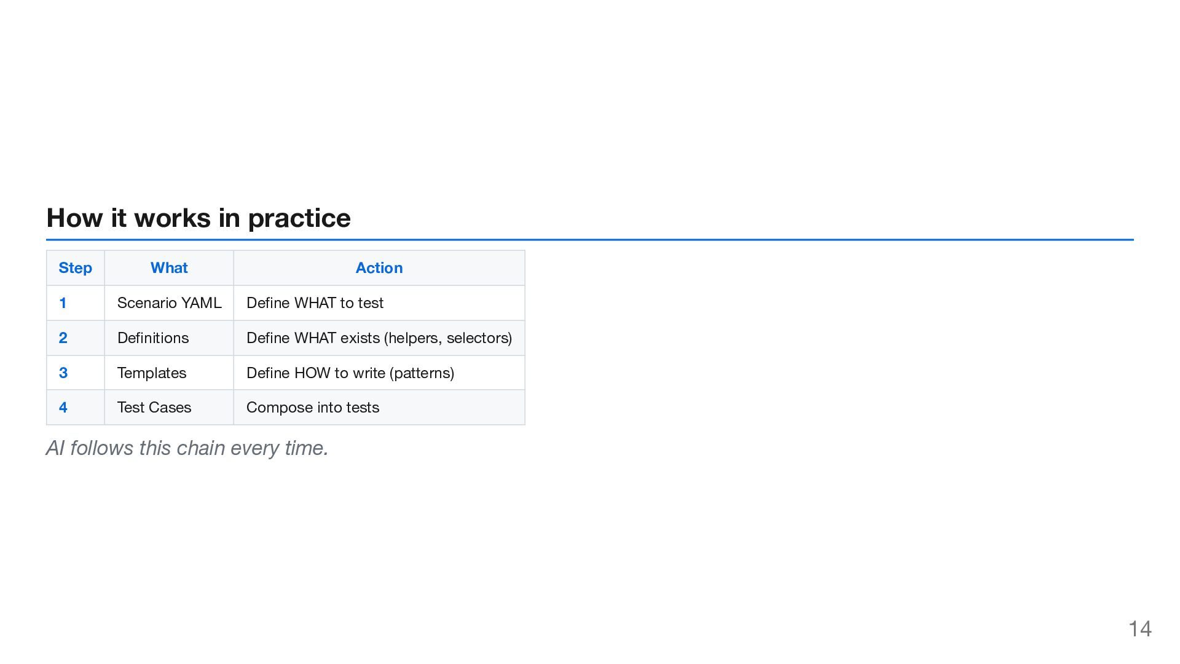The width and height of the screenshot is (1180, 664).
Task: Select step number 4 in the table
Action: click(63, 408)
